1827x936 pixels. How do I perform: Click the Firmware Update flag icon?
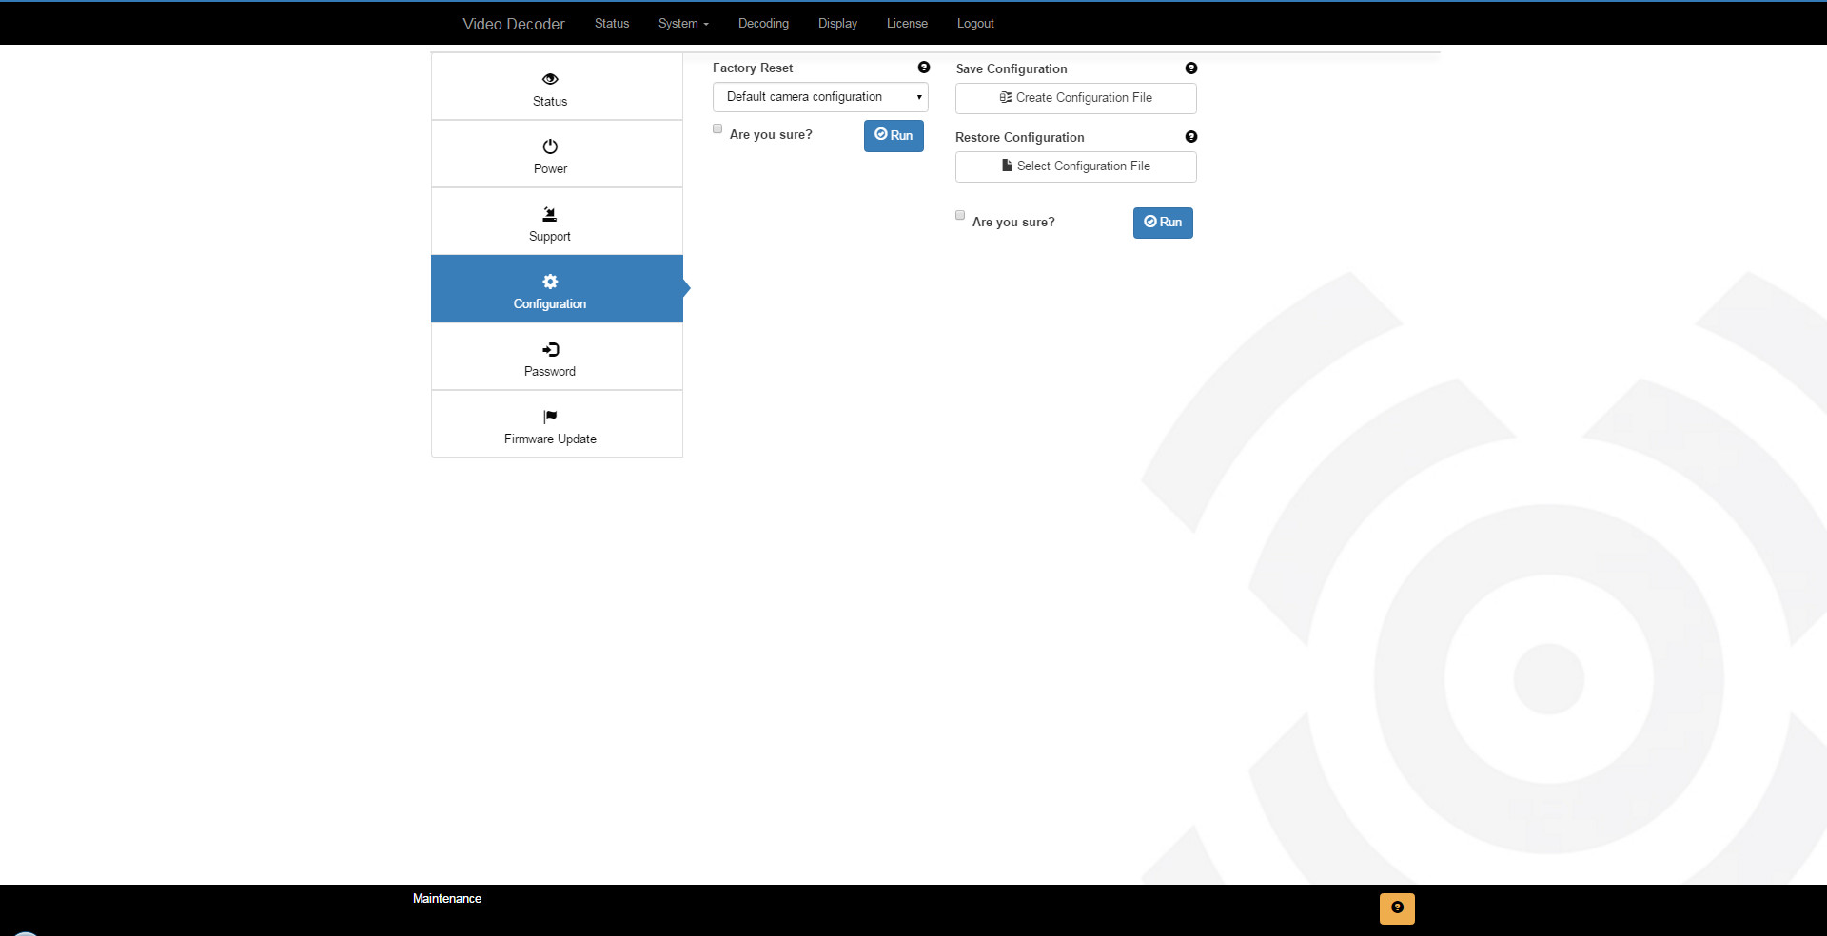pyautogui.click(x=550, y=417)
